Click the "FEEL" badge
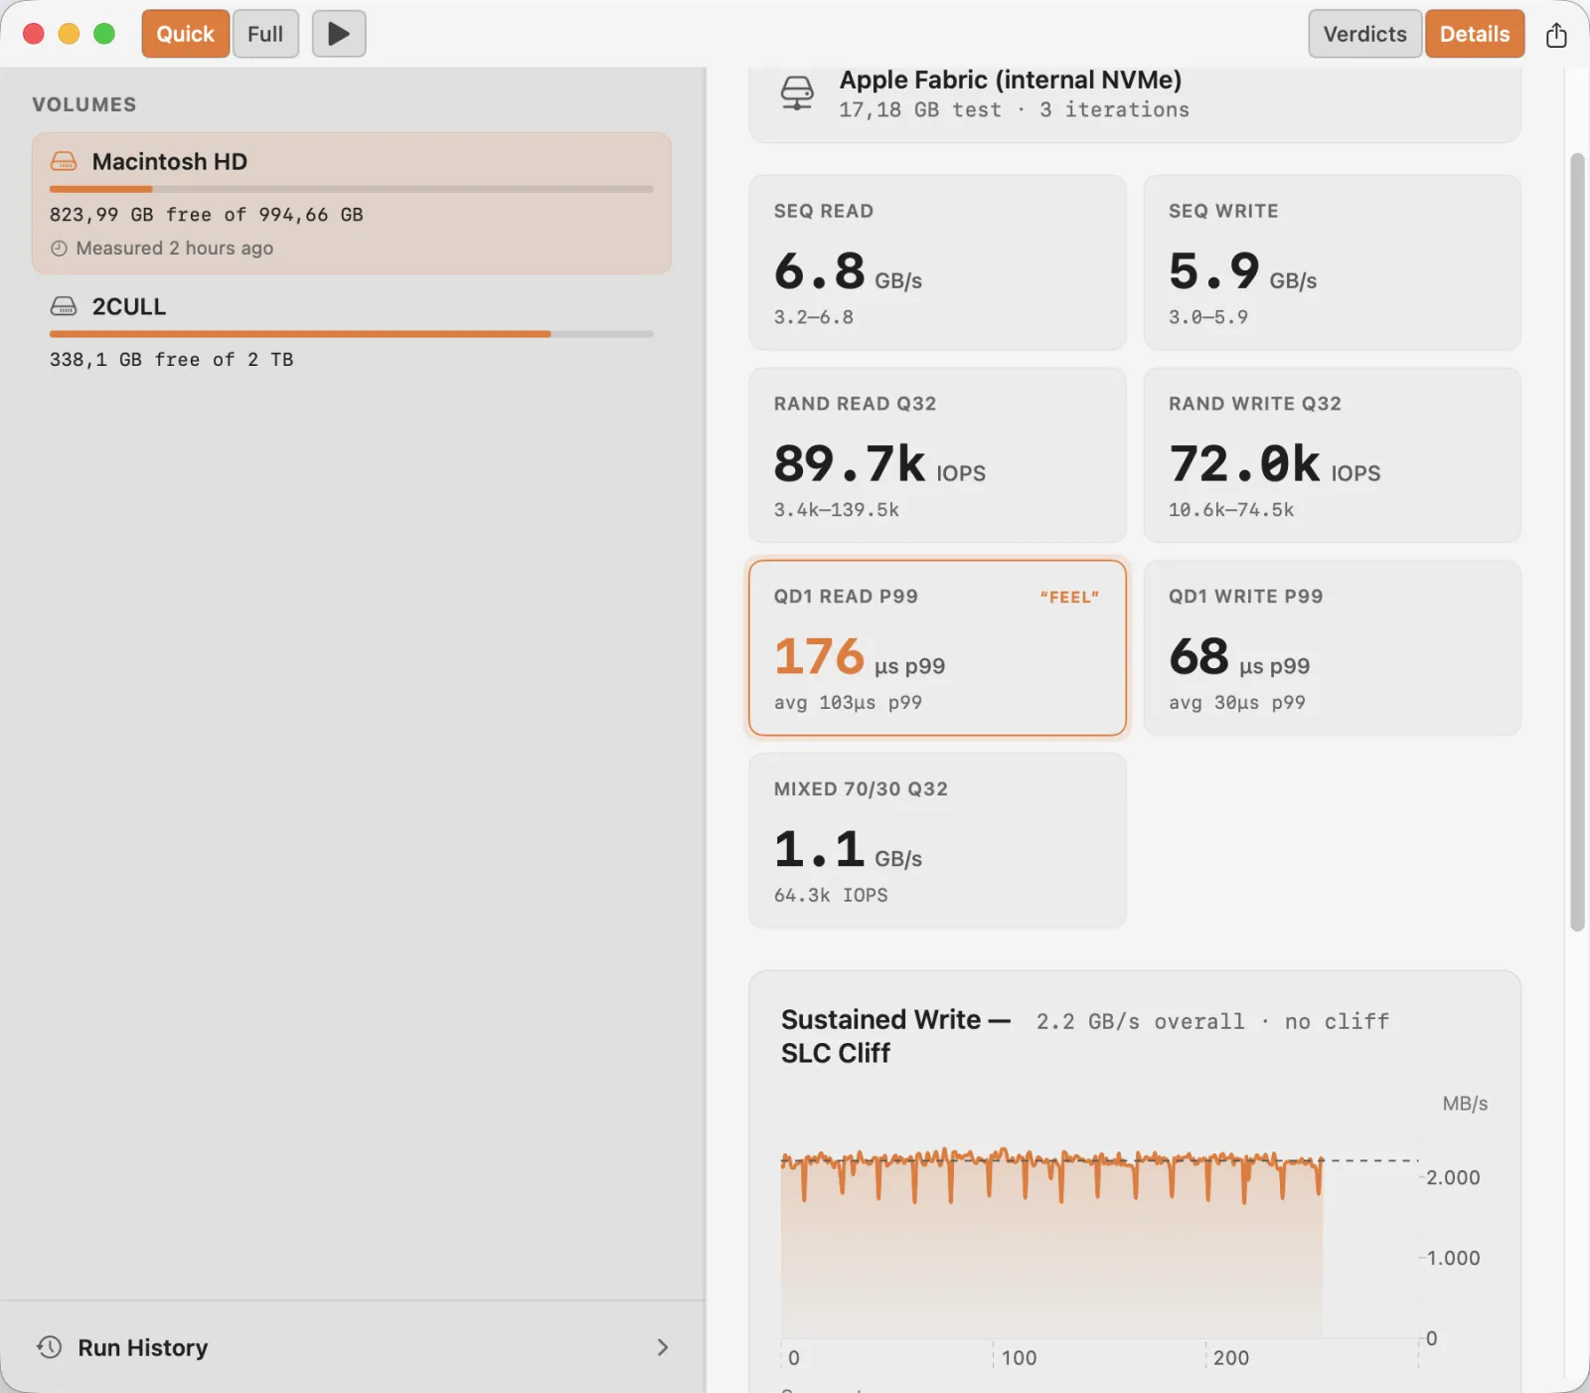Image resolution: width=1590 pixels, height=1393 pixels. 1069,598
